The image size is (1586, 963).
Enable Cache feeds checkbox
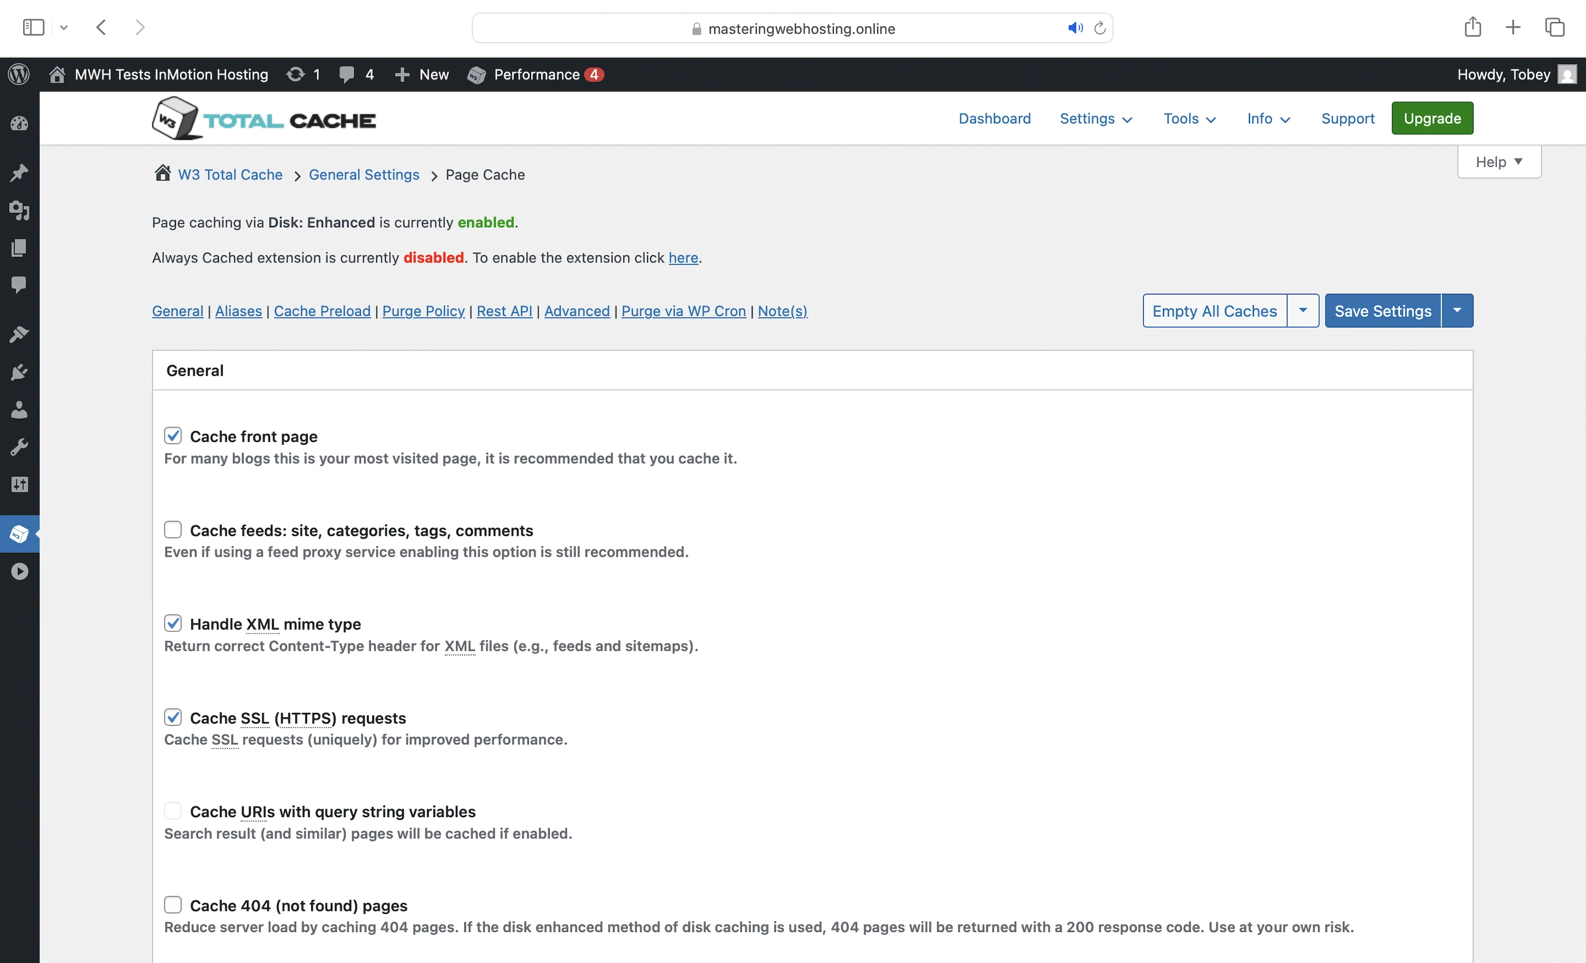[x=173, y=530]
